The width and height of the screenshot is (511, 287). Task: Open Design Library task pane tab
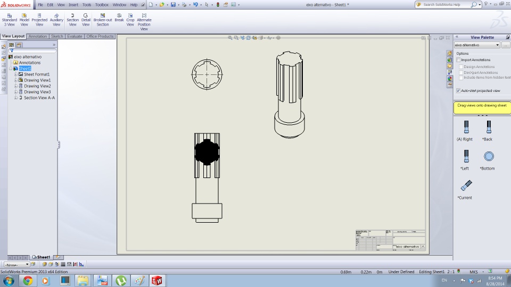point(450,60)
